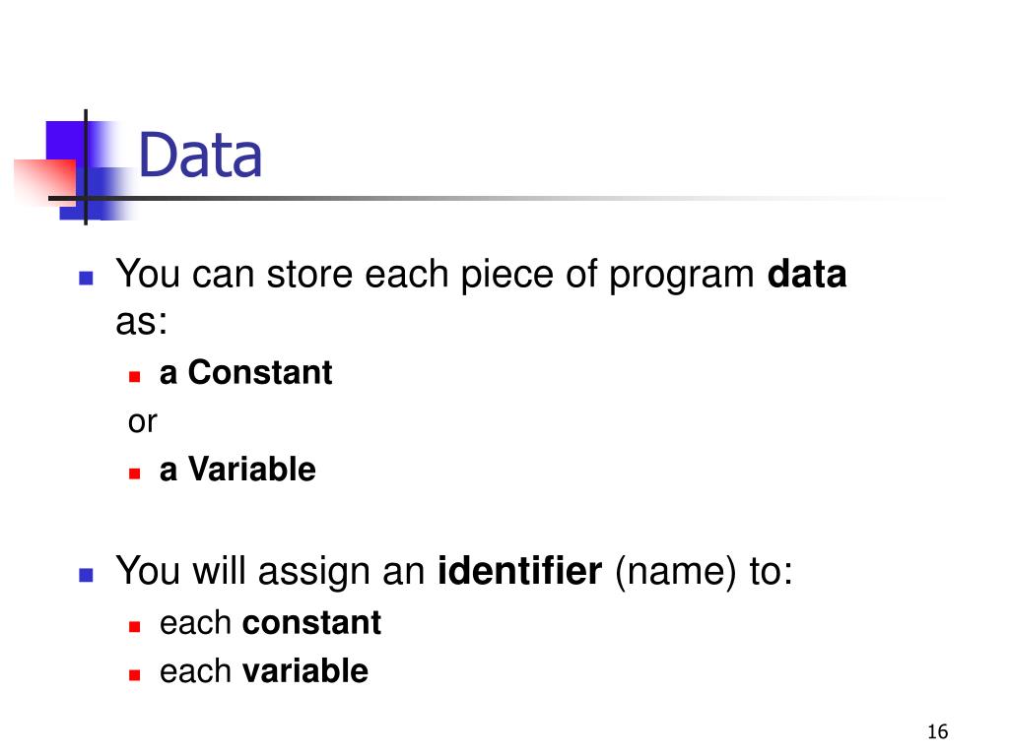Click the phrase "You can store each piece"
Viewport: 1009px width, 756px height.
[x=335, y=275]
